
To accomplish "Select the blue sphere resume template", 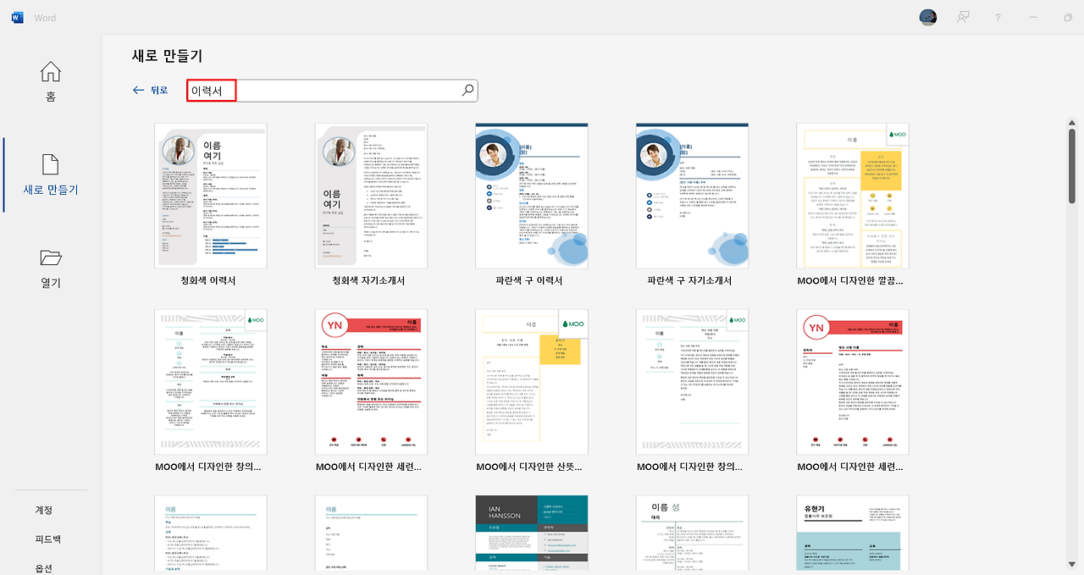I will click(x=532, y=196).
